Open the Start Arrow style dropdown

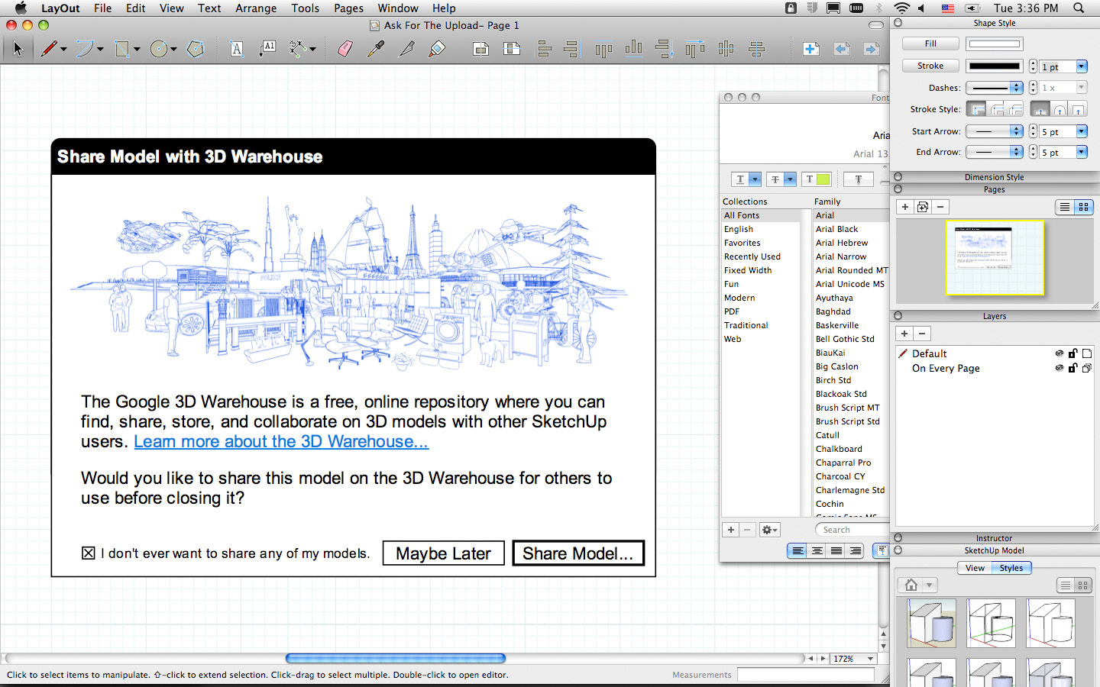[x=994, y=131]
